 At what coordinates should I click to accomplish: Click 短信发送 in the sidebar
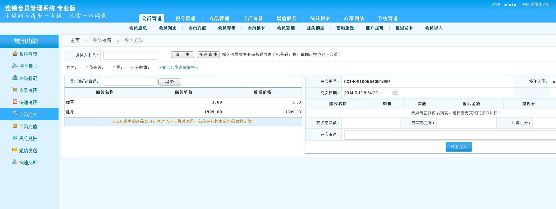pos(28,150)
